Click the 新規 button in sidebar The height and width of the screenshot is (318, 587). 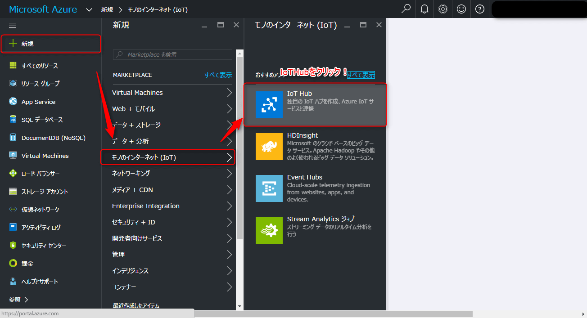tap(50, 44)
